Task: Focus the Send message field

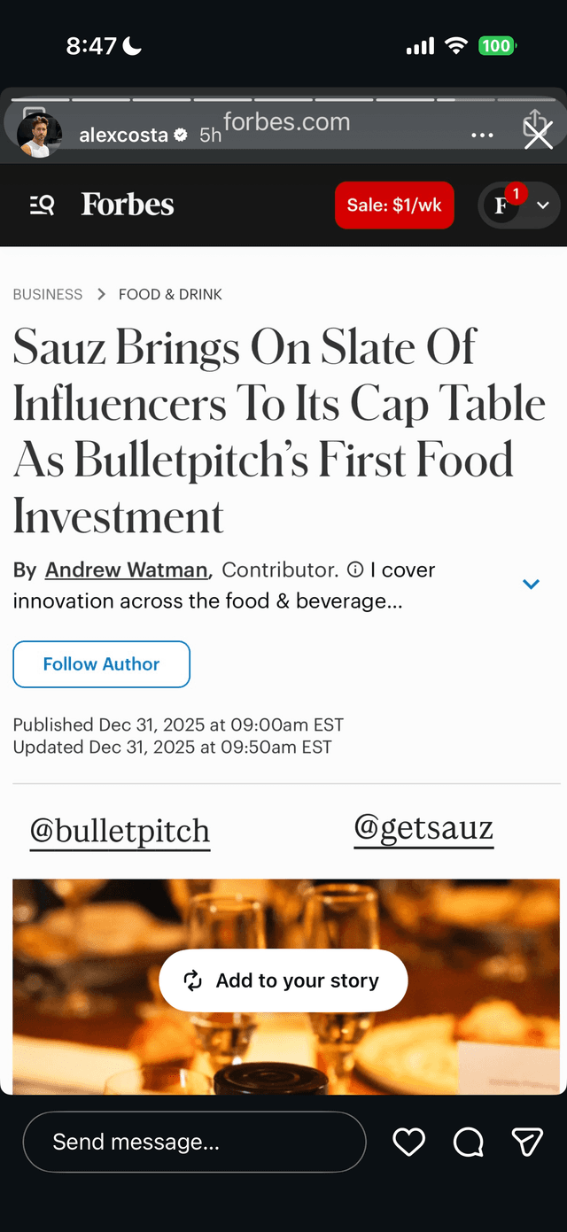Action: point(194,1143)
